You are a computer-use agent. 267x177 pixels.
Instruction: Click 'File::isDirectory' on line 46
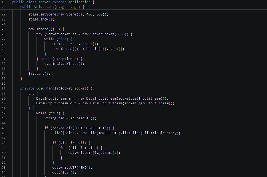[x=159, y=133]
